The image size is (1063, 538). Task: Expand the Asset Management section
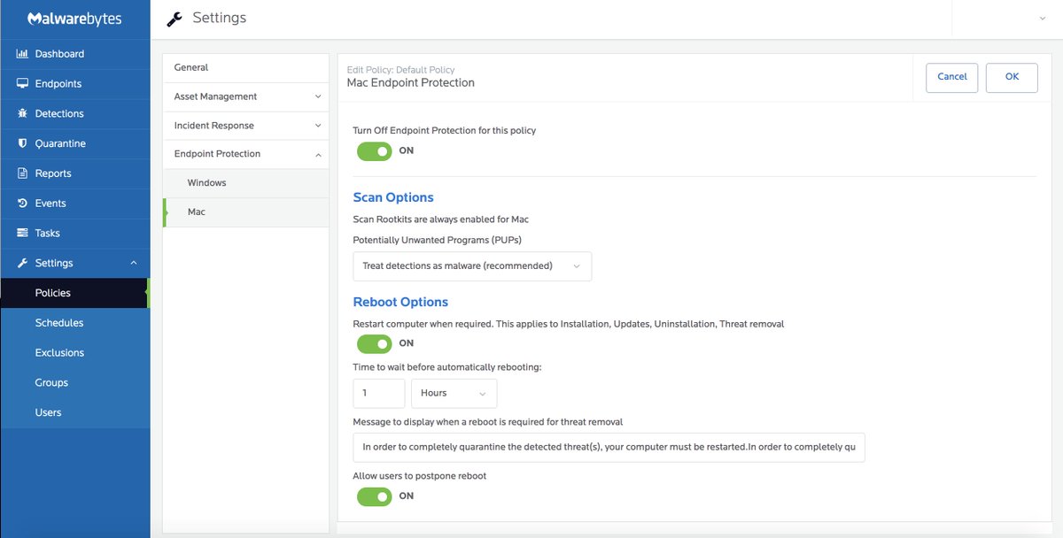pos(245,96)
